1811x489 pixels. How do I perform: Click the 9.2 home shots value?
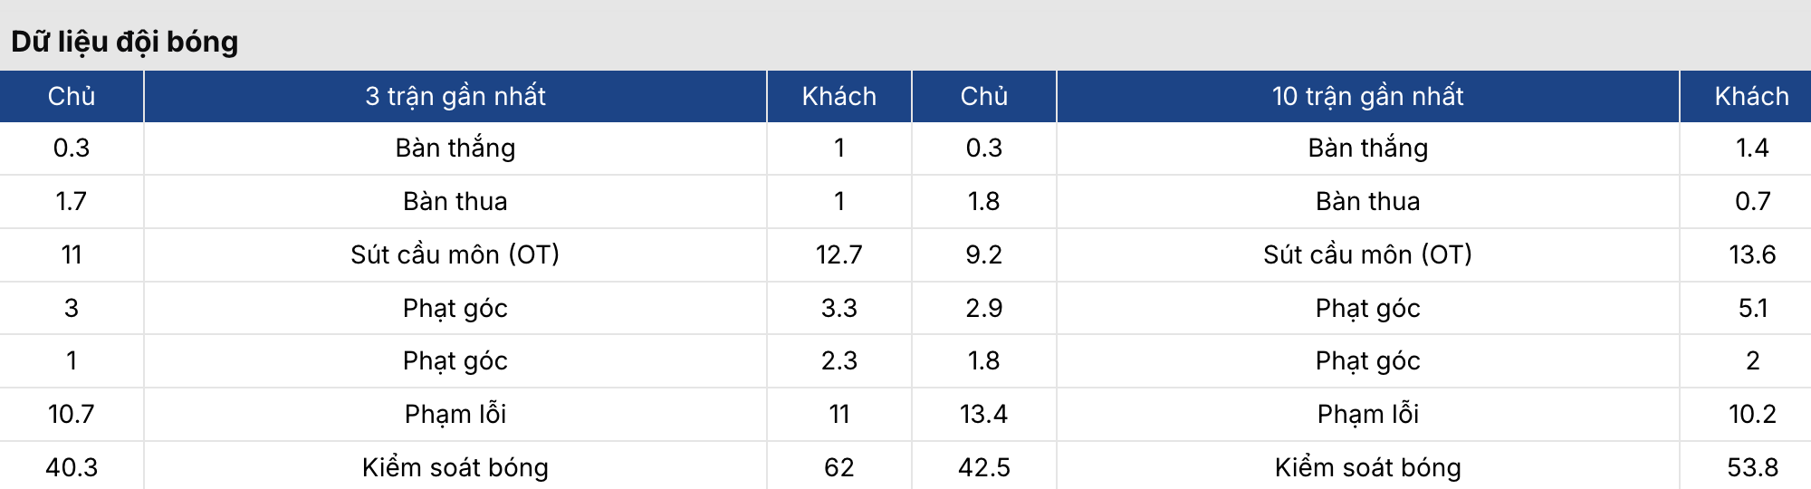983,254
